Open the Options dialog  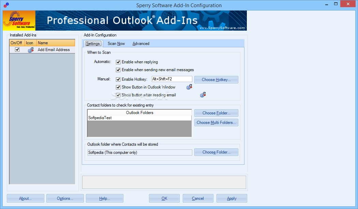[65, 198]
